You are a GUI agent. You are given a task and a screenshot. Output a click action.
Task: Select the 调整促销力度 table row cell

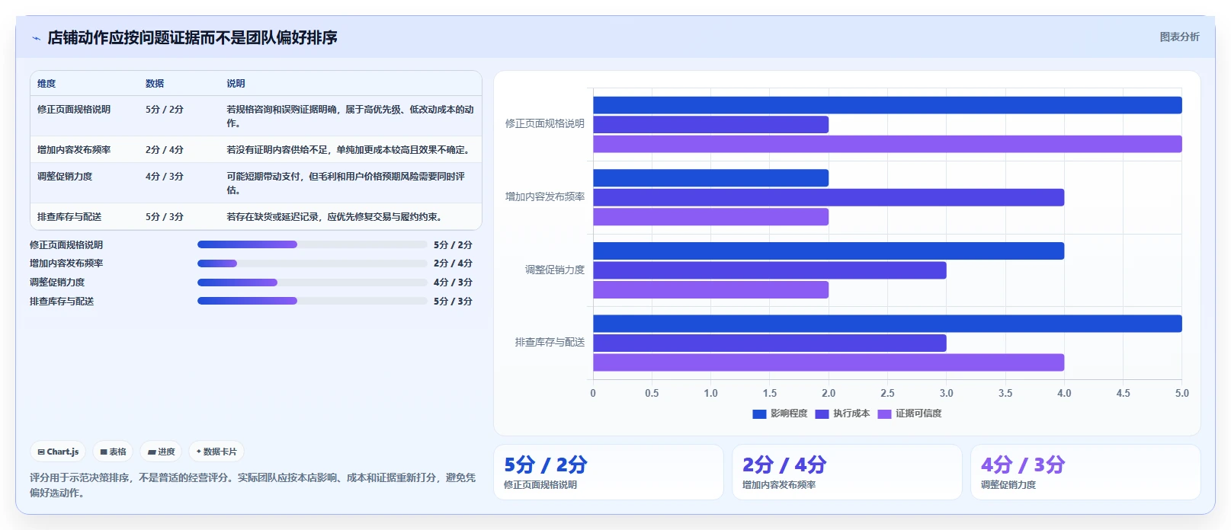click(65, 177)
